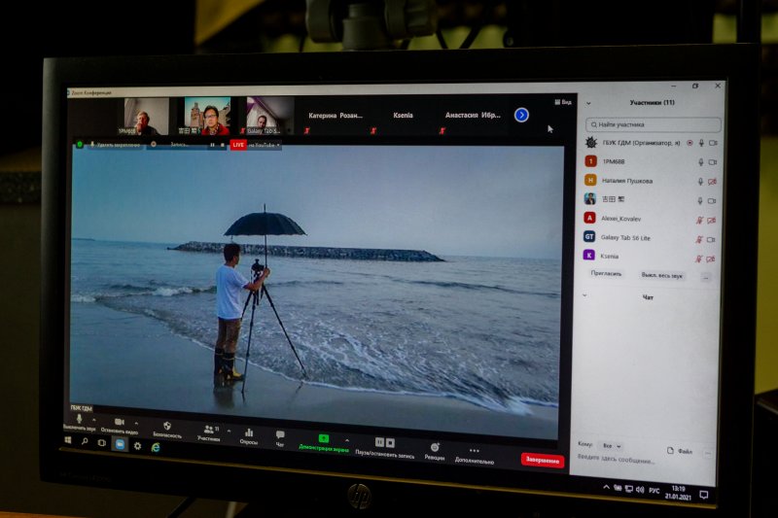Open the Участники panel icon
The image size is (778, 518).
tap(209, 429)
